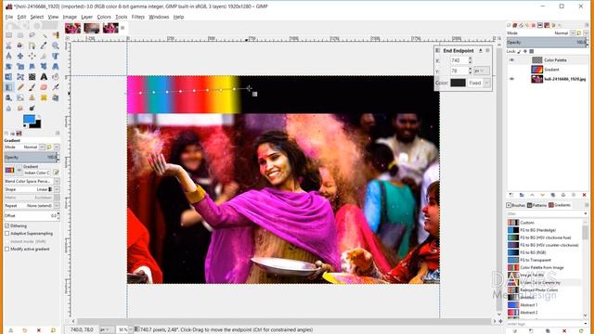Open the layer Mode Normal dropdown
Image resolution: width=594 pixels, height=334 pixels.
point(573,33)
